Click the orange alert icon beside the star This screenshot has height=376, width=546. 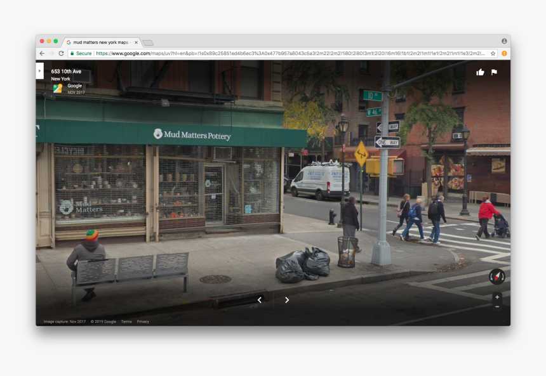tap(504, 53)
